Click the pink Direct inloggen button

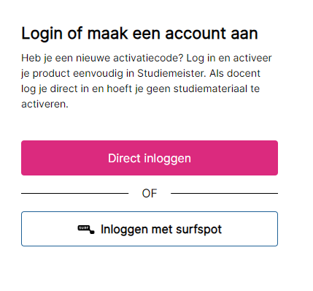(x=150, y=158)
